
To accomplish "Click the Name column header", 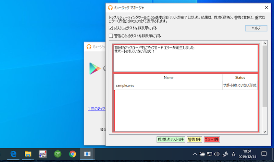I will pyautogui.click(x=169, y=78).
